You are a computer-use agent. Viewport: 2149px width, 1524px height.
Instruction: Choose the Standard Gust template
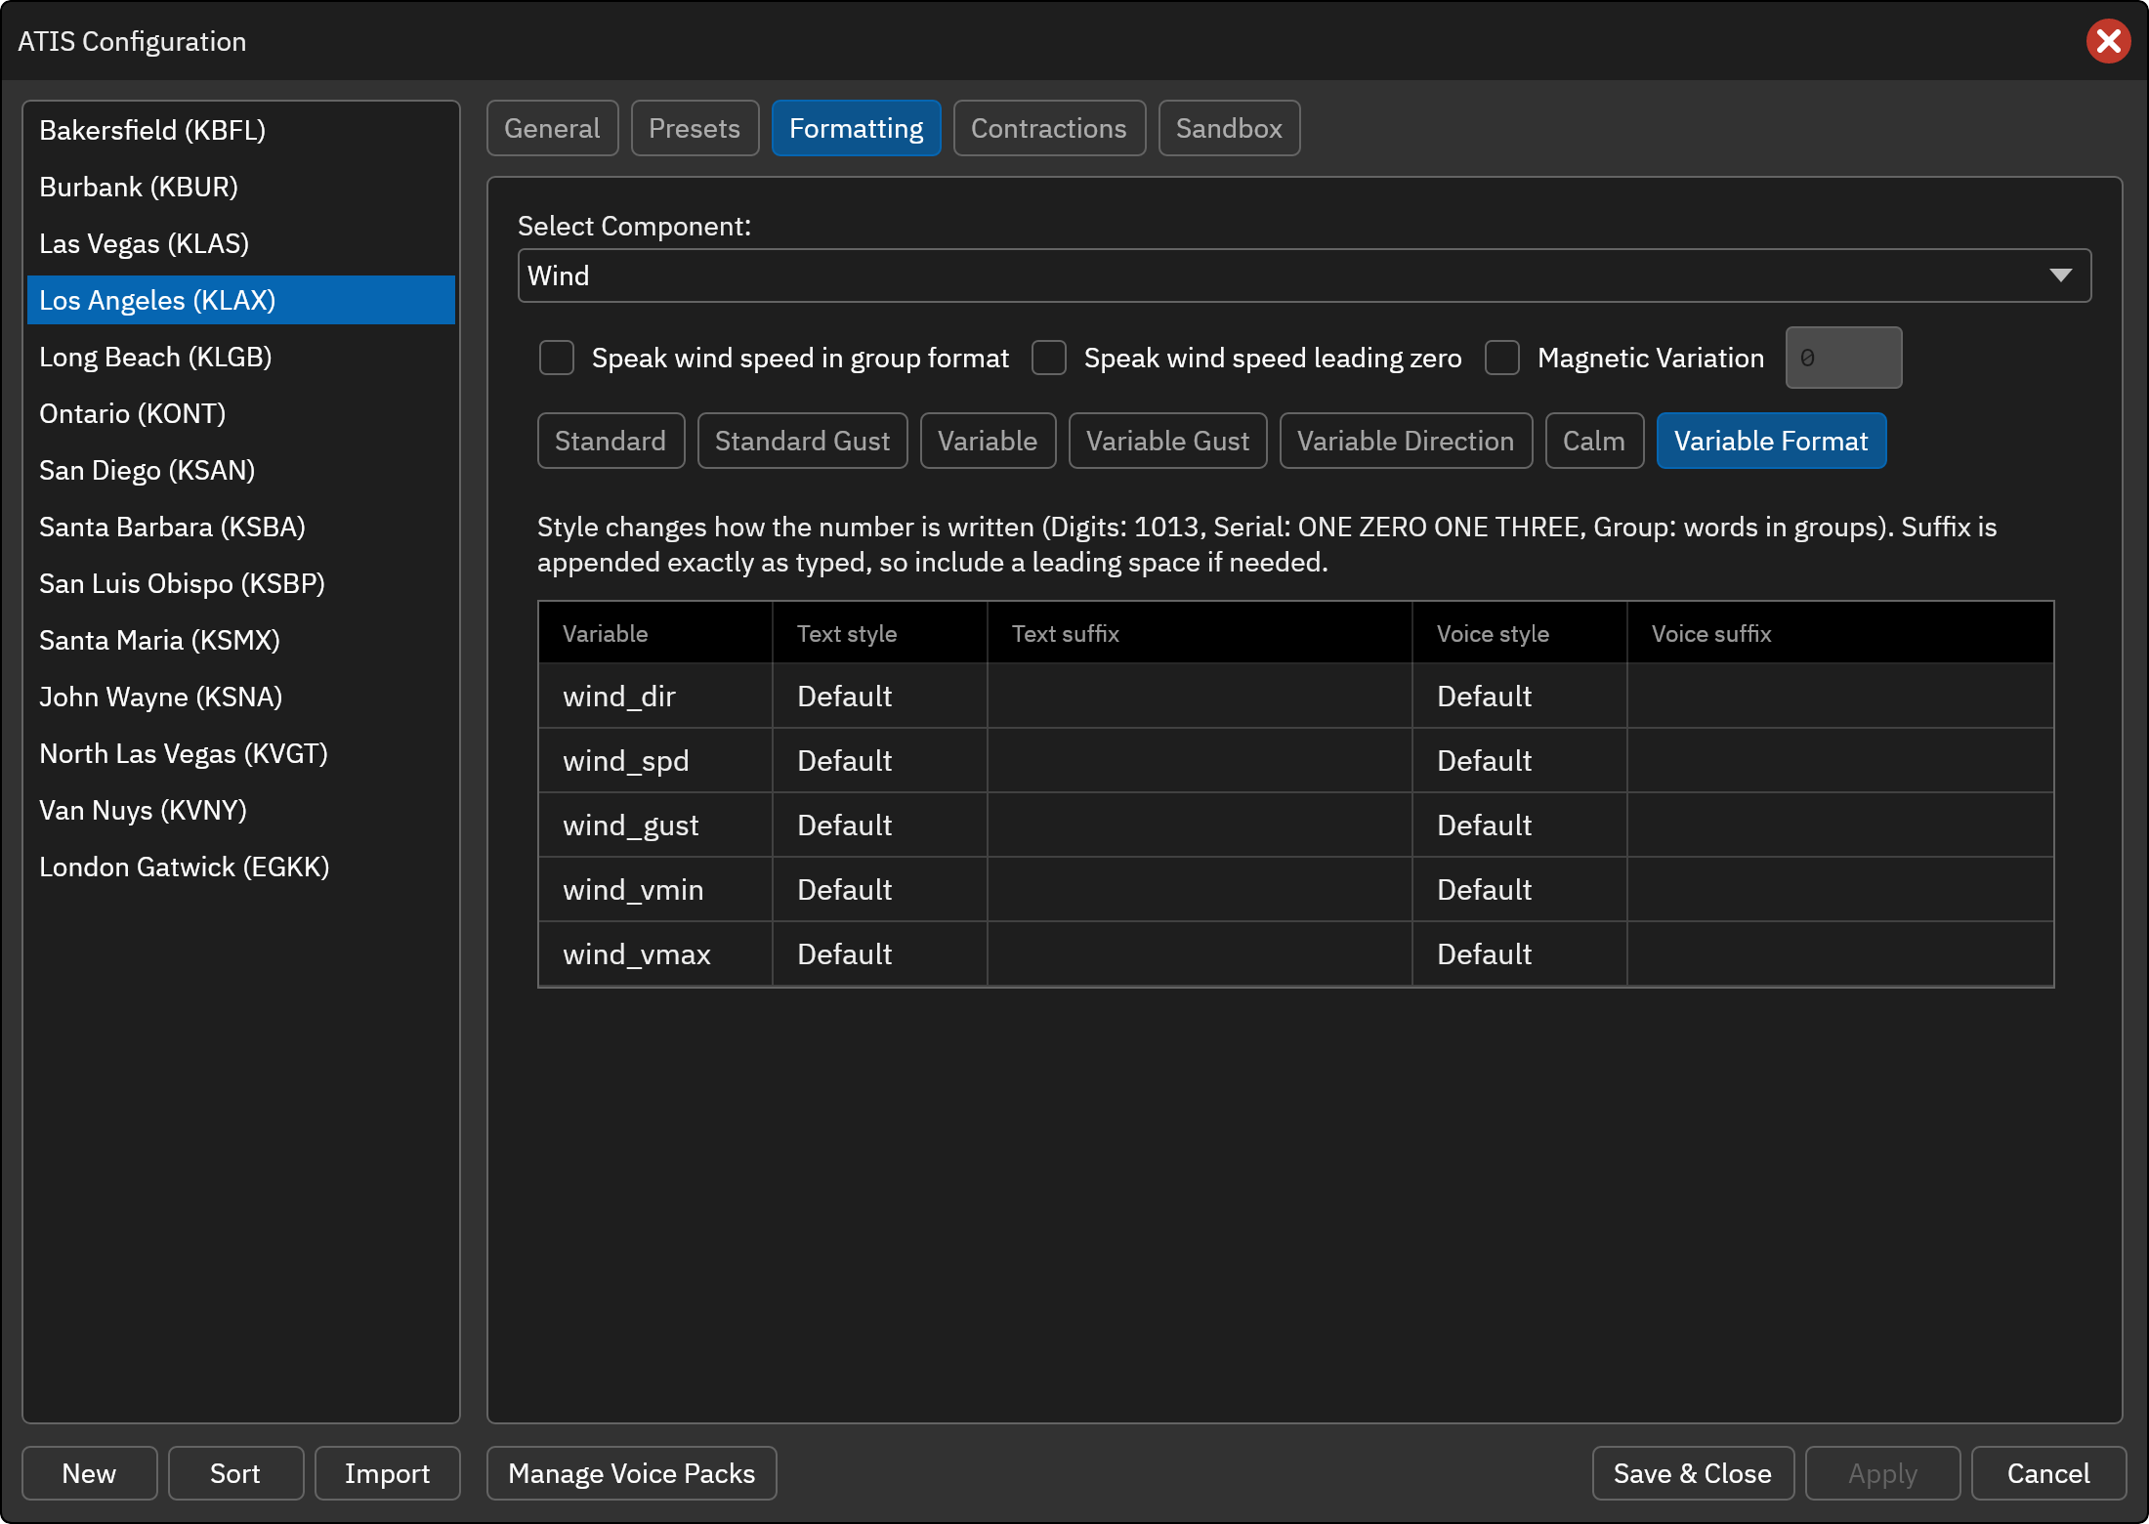tap(802, 441)
